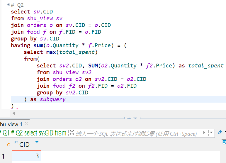
Task: Open the dropdown arrow beside the eraser
Action: pyautogui.click(x=225, y=133)
